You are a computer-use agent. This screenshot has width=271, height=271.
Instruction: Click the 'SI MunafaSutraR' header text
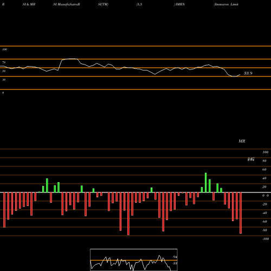pos(67,4)
